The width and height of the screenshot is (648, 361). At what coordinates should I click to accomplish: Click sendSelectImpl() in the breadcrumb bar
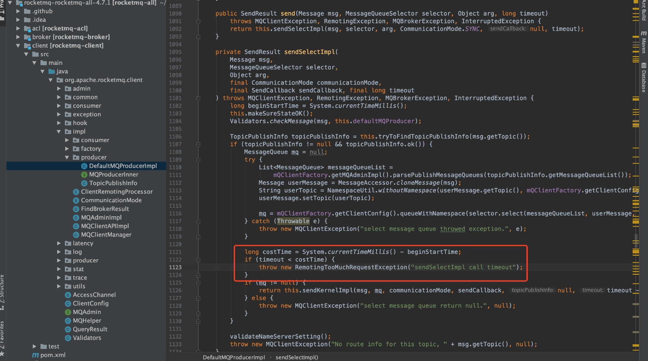tap(297, 357)
